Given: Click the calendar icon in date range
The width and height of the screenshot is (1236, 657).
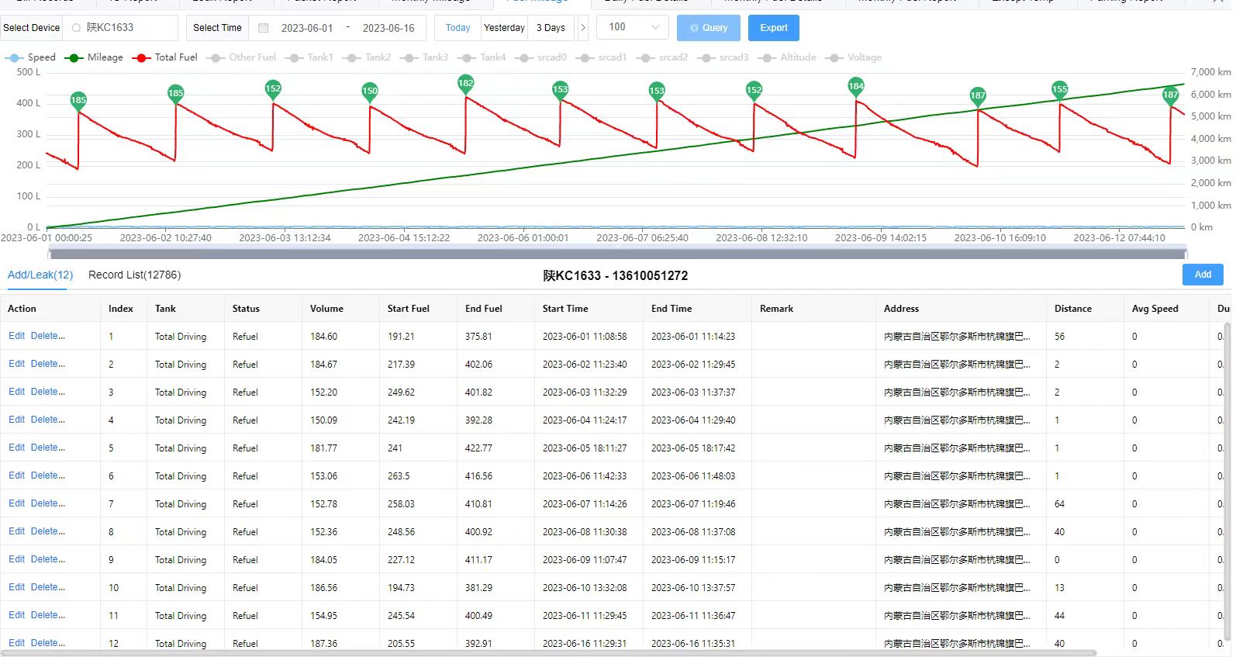Looking at the screenshot, I should [264, 28].
